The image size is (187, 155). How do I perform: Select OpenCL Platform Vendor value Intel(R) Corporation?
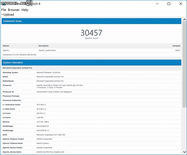(44, 139)
